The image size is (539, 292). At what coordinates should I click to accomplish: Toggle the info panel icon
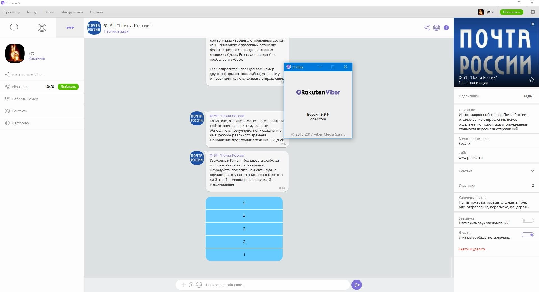(446, 28)
